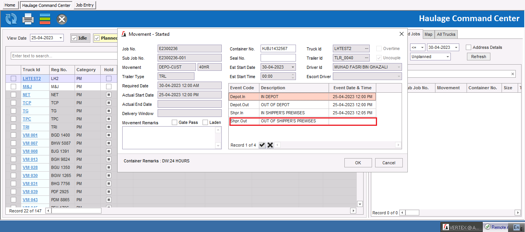Open the Unplanned filter dropdown

(x=448, y=57)
